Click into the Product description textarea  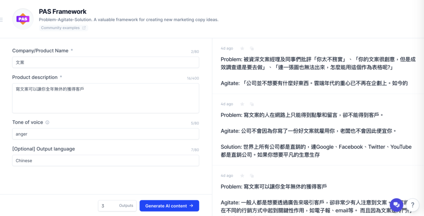(x=106, y=98)
